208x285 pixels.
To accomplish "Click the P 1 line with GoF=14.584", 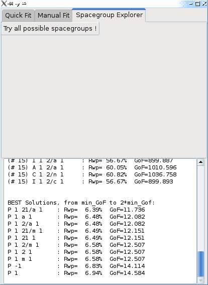I will (76, 273).
